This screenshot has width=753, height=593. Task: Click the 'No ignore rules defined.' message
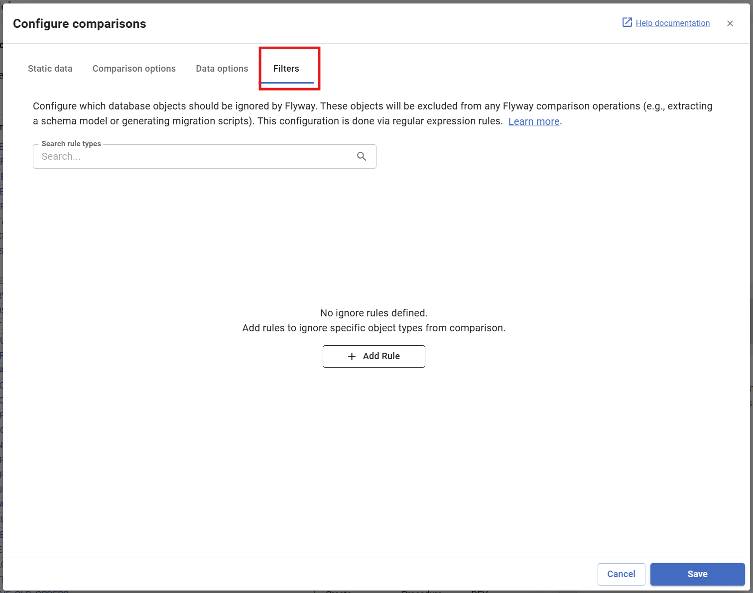point(374,313)
